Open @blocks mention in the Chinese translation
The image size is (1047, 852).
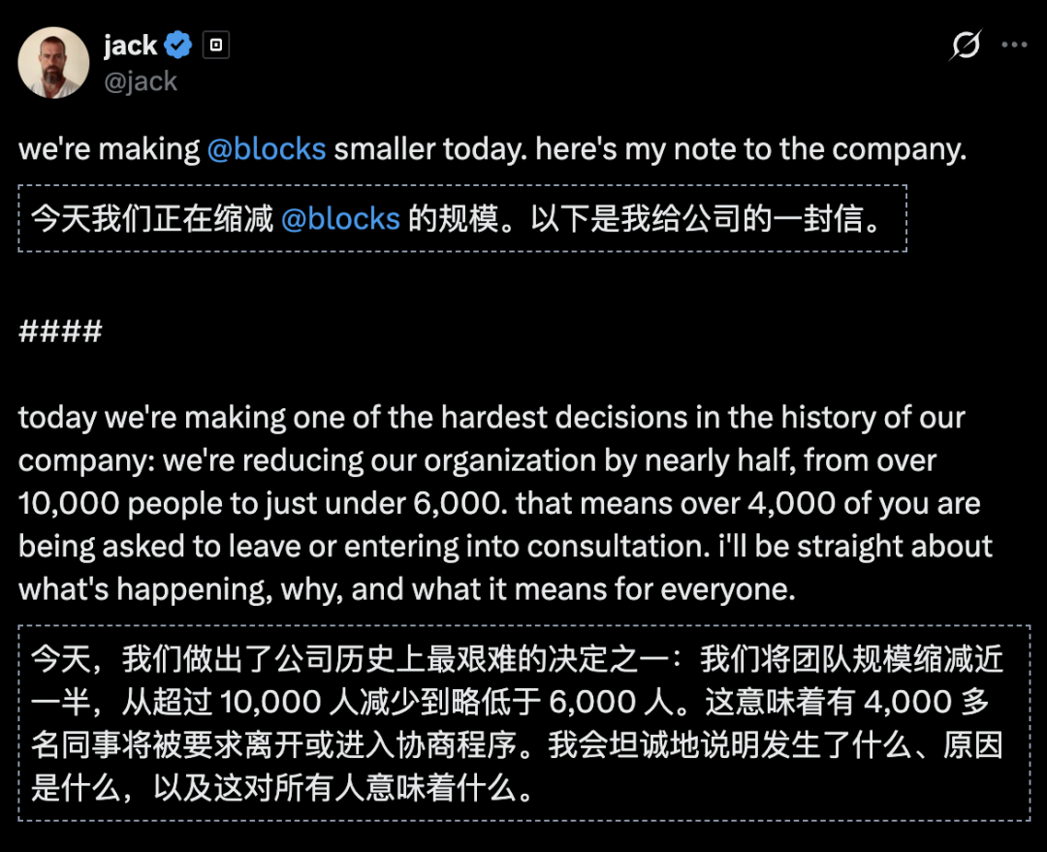[340, 218]
